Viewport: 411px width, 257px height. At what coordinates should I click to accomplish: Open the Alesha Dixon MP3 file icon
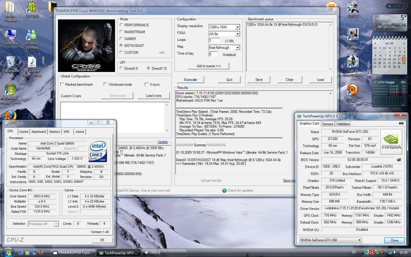point(32,67)
